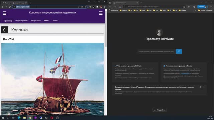Viewport: 214px width, 120px height.
Task: Open the Chrome profile avatar
Action: tap(101, 7)
